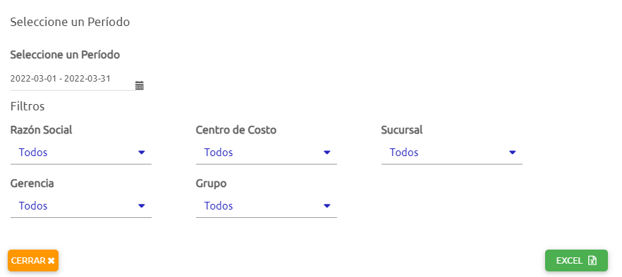Image resolution: width=622 pixels, height=277 pixels.
Task: Select the Todos value under Gerencia
Action: (33, 206)
